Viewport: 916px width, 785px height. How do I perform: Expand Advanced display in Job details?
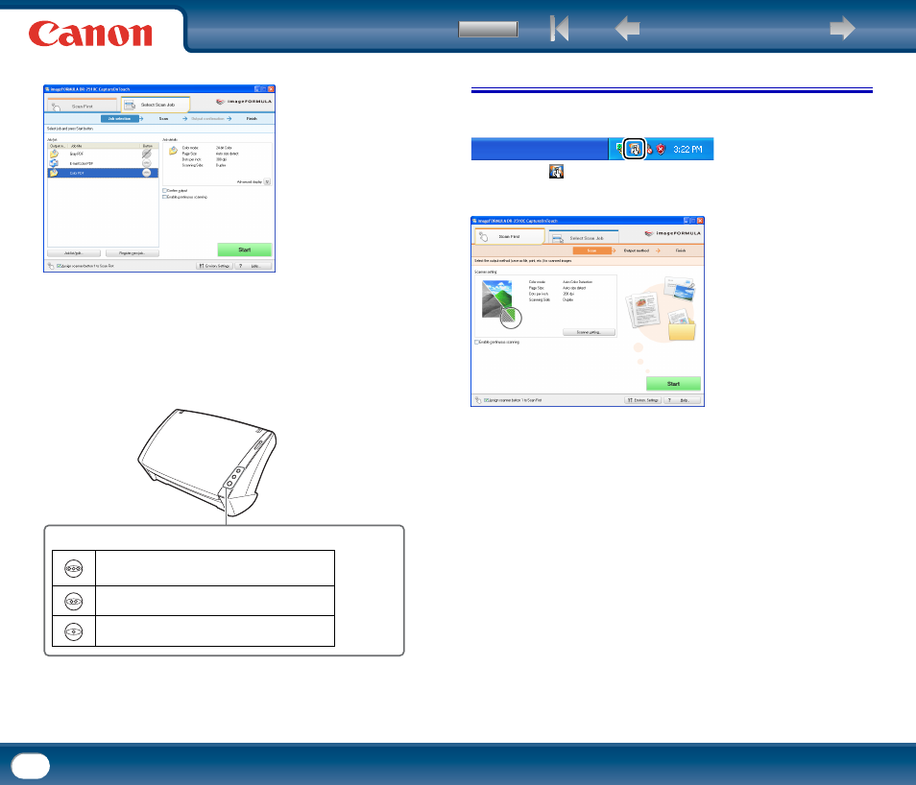[x=267, y=181]
